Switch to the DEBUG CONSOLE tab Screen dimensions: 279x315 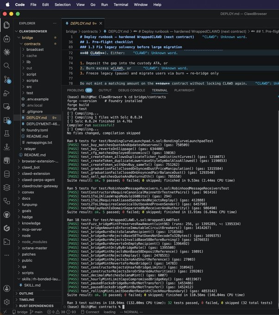tap(132, 90)
